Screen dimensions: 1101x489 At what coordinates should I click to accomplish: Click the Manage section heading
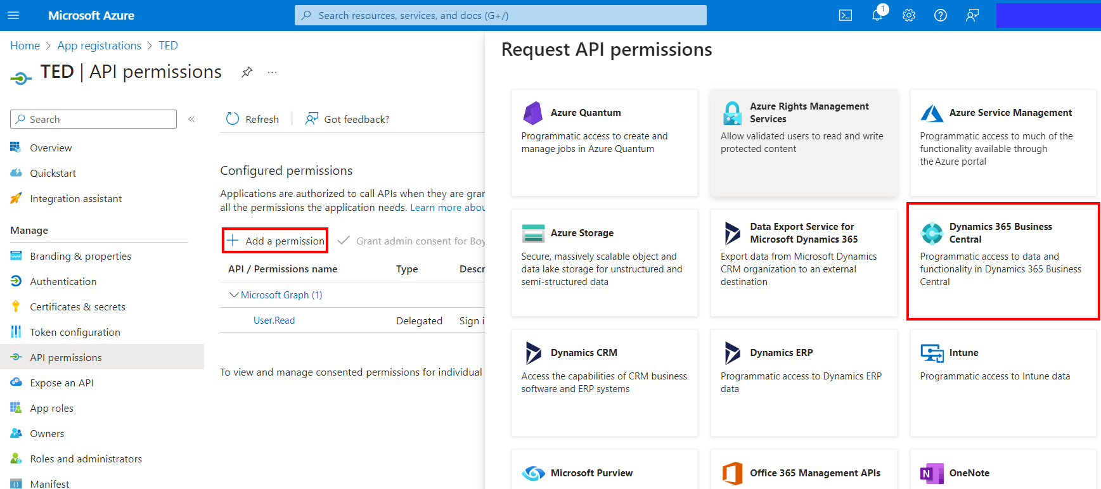point(29,231)
